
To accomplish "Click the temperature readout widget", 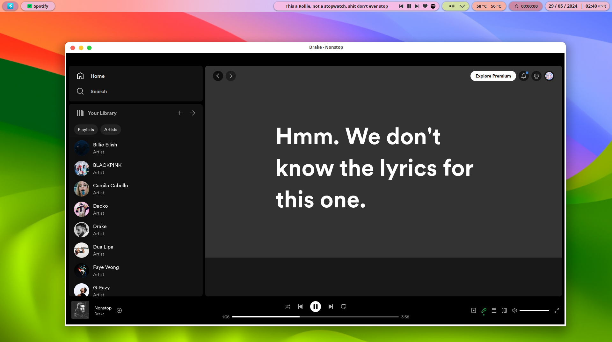I will click(489, 6).
